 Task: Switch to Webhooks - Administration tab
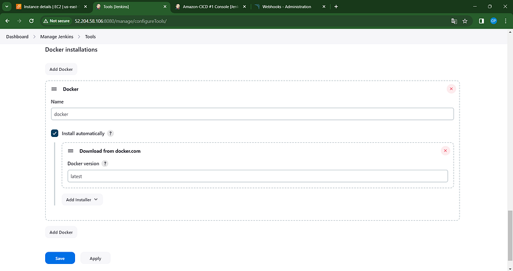286,6
